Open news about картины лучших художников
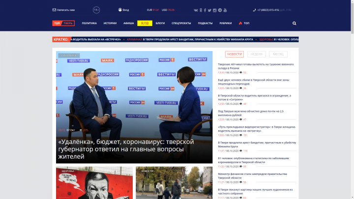This screenshot has height=199, width=354. (255, 191)
